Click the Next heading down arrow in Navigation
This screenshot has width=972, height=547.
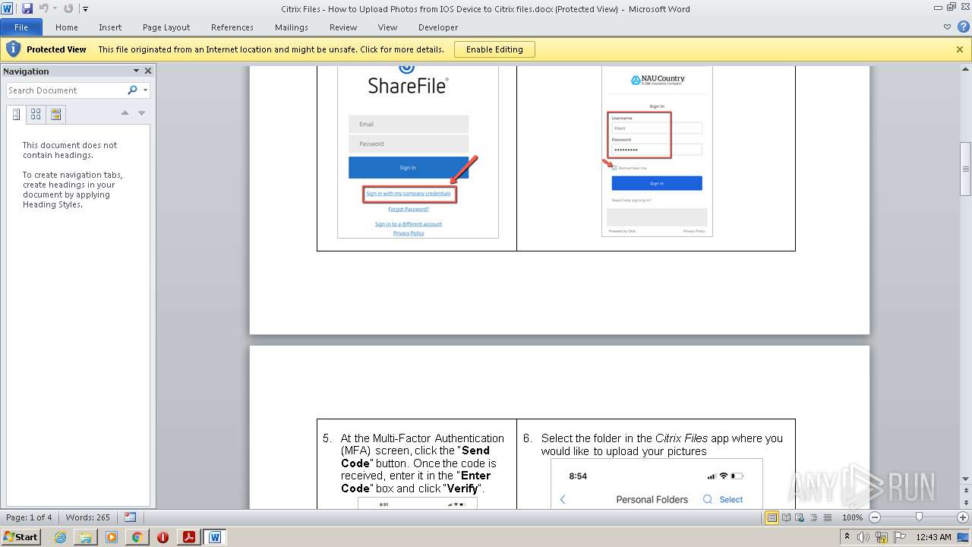click(x=141, y=113)
